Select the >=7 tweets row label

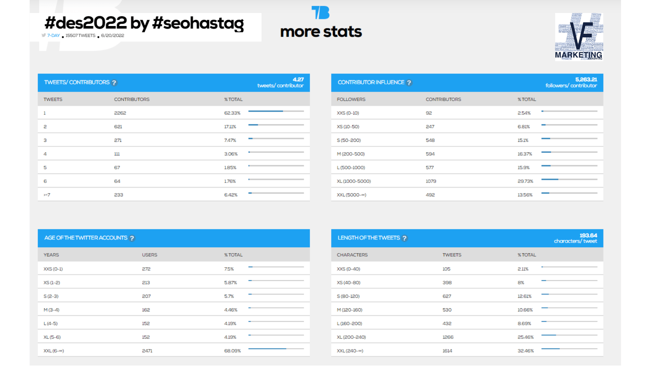pos(47,195)
